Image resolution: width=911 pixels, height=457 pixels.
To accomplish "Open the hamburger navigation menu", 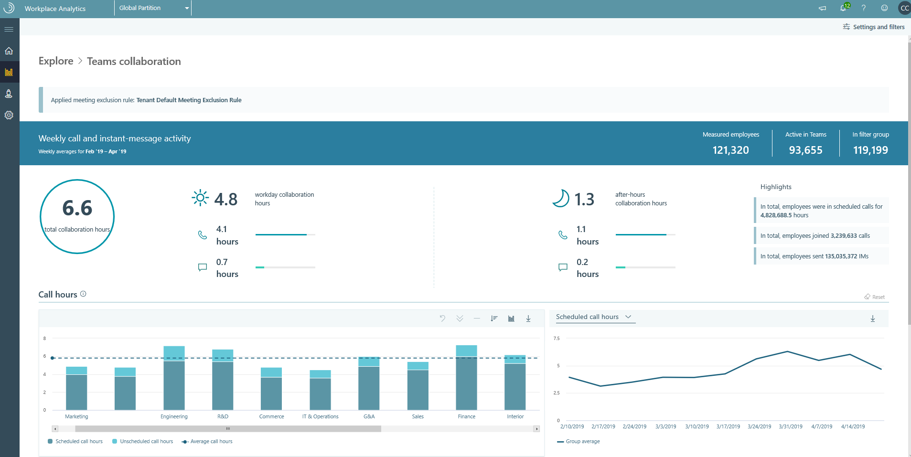I will (x=9, y=30).
